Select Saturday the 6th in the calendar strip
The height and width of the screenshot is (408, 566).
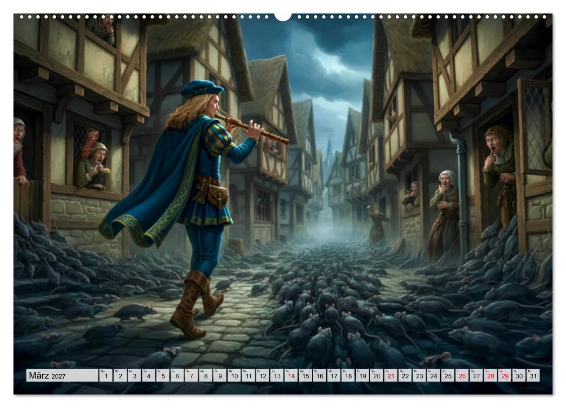coord(177,376)
